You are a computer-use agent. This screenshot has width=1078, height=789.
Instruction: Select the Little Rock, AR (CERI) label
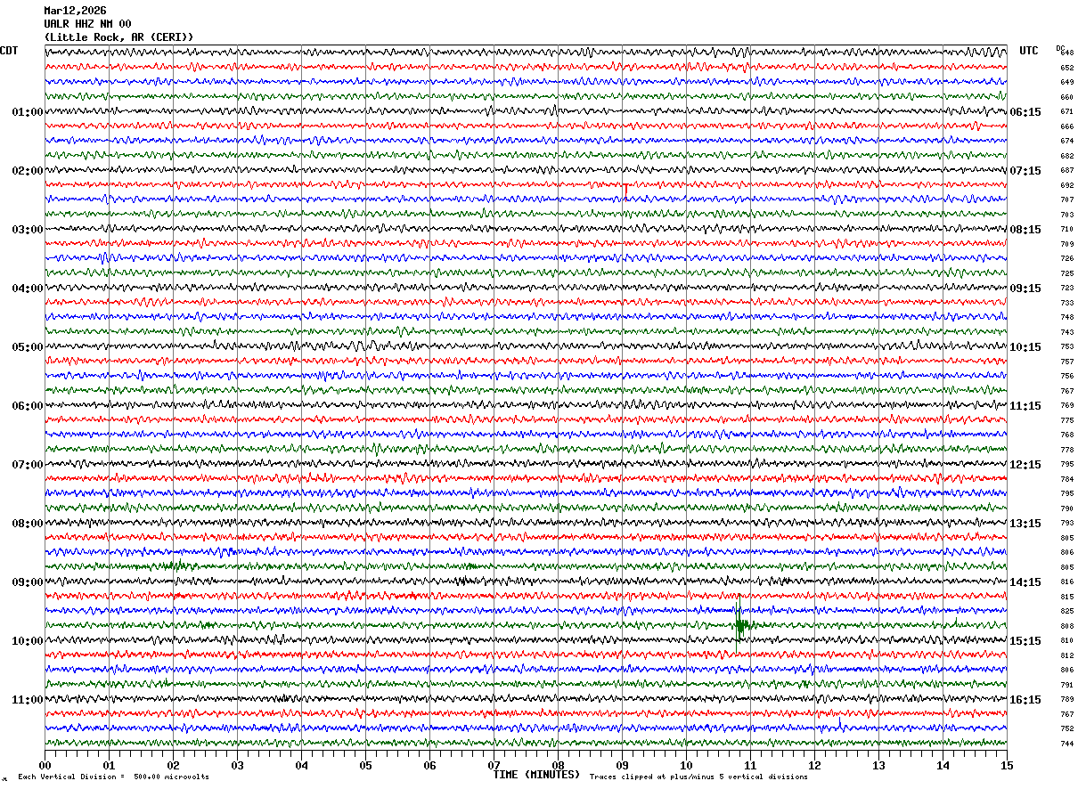[x=118, y=37]
